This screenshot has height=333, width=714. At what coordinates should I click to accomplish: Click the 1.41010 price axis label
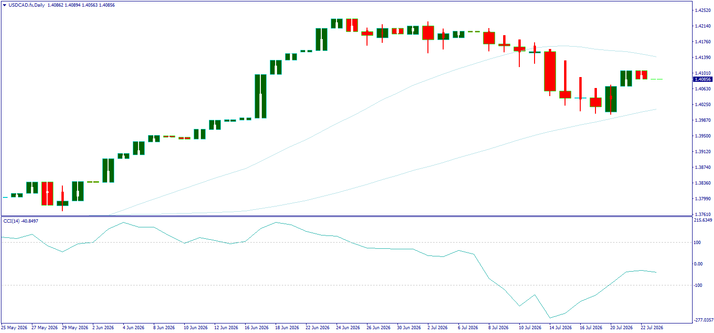coord(703,73)
